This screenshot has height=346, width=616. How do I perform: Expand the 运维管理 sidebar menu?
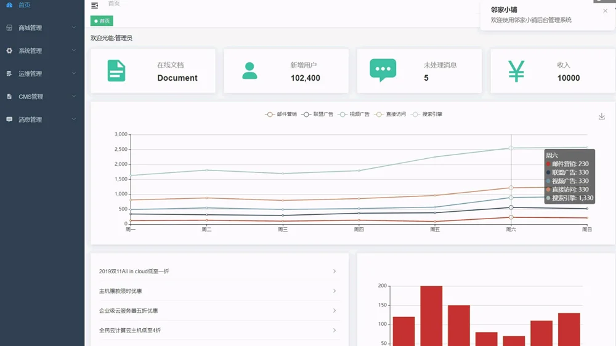pos(42,74)
